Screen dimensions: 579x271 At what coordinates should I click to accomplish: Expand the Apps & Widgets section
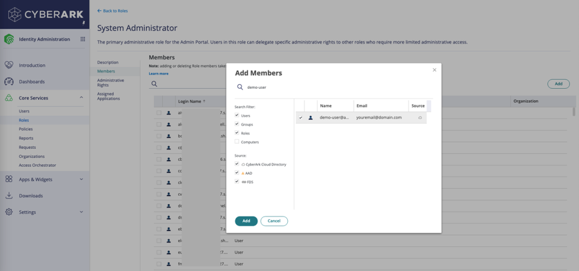pos(81,179)
